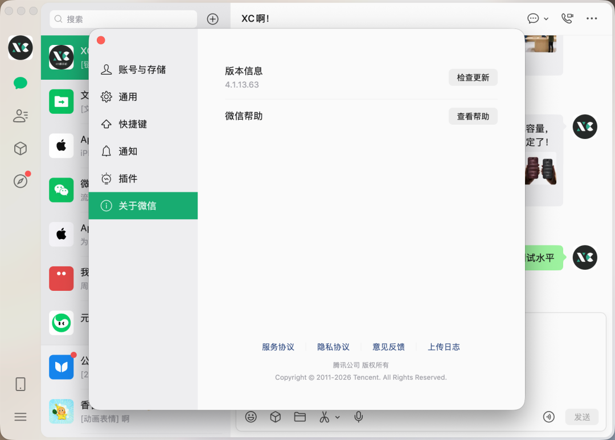Open the green round face avatar chat
Image resolution: width=615 pixels, height=440 pixels.
pyautogui.click(x=65, y=323)
